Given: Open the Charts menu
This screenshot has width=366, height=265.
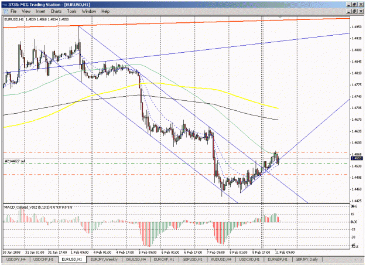Looking at the screenshot, I should (56, 11).
